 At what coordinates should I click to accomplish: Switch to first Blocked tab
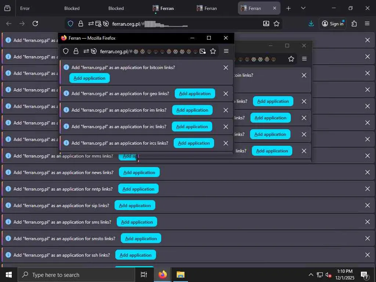click(x=72, y=8)
